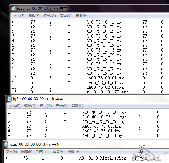169x163 pixels.
Task: Click the text A00_73_01_03.xx
Action: 104,50
